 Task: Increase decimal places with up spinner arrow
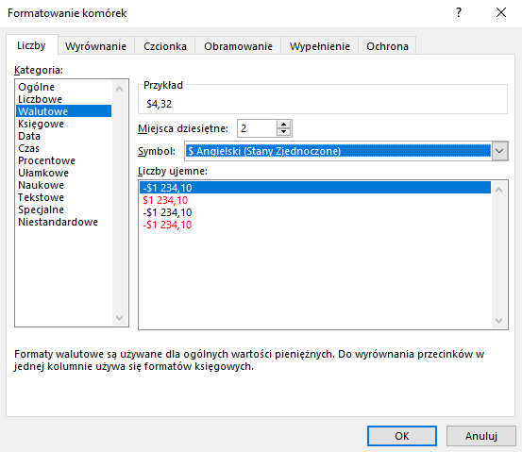283,125
